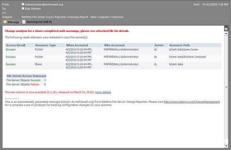
Task: Click the Message envelope icon
Action: click(x=5, y=22)
